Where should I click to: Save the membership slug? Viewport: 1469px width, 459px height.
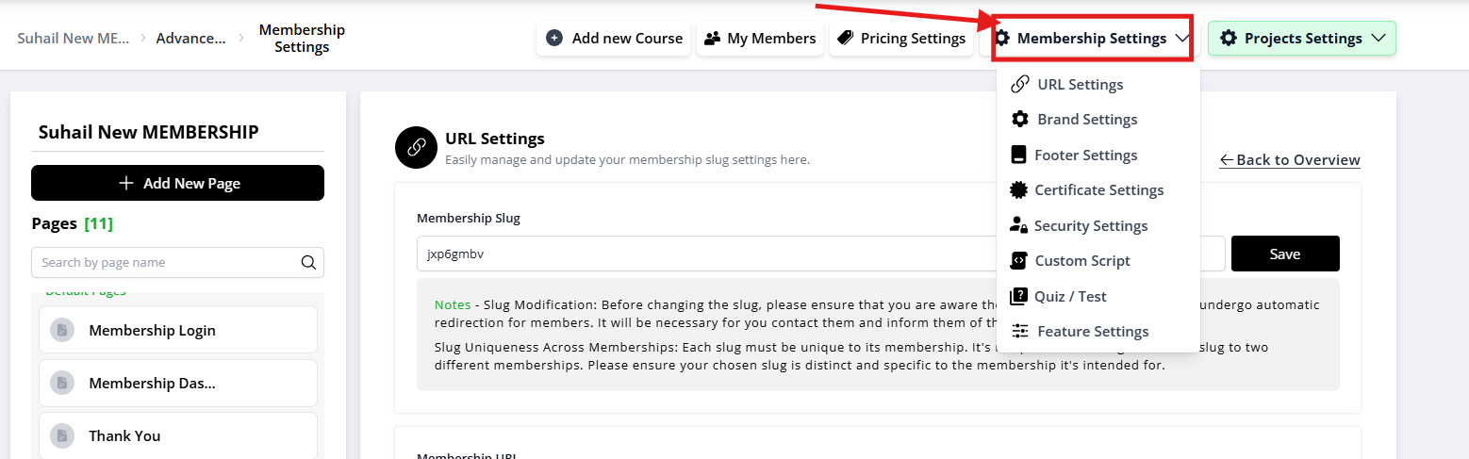1284,254
